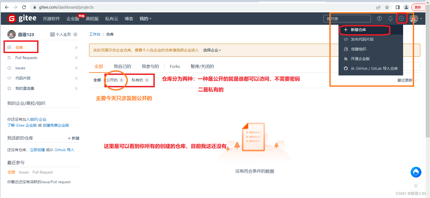Reload the page with the refresh icon
The height and width of the screenshot is (198, 430).
coord(24,7)
